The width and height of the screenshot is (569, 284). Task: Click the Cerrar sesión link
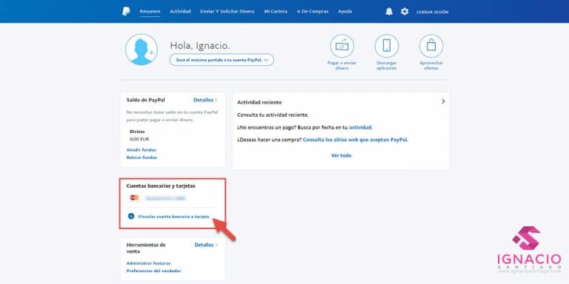click(432, 12)
